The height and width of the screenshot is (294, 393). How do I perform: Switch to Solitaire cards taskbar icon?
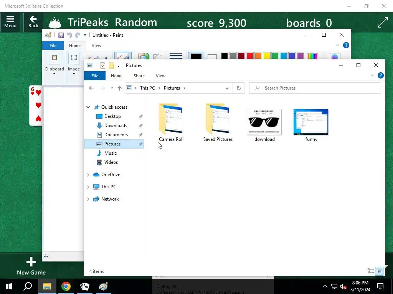pos(84,286)
